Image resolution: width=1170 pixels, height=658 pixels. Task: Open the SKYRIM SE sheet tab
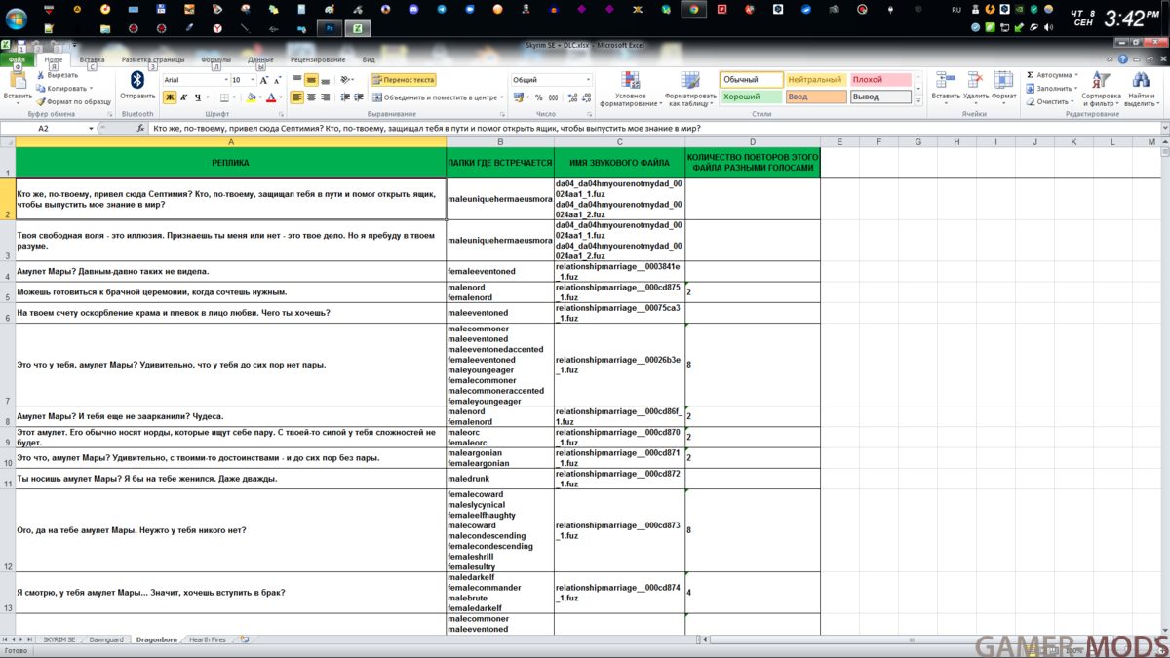[x=58, y=639]
